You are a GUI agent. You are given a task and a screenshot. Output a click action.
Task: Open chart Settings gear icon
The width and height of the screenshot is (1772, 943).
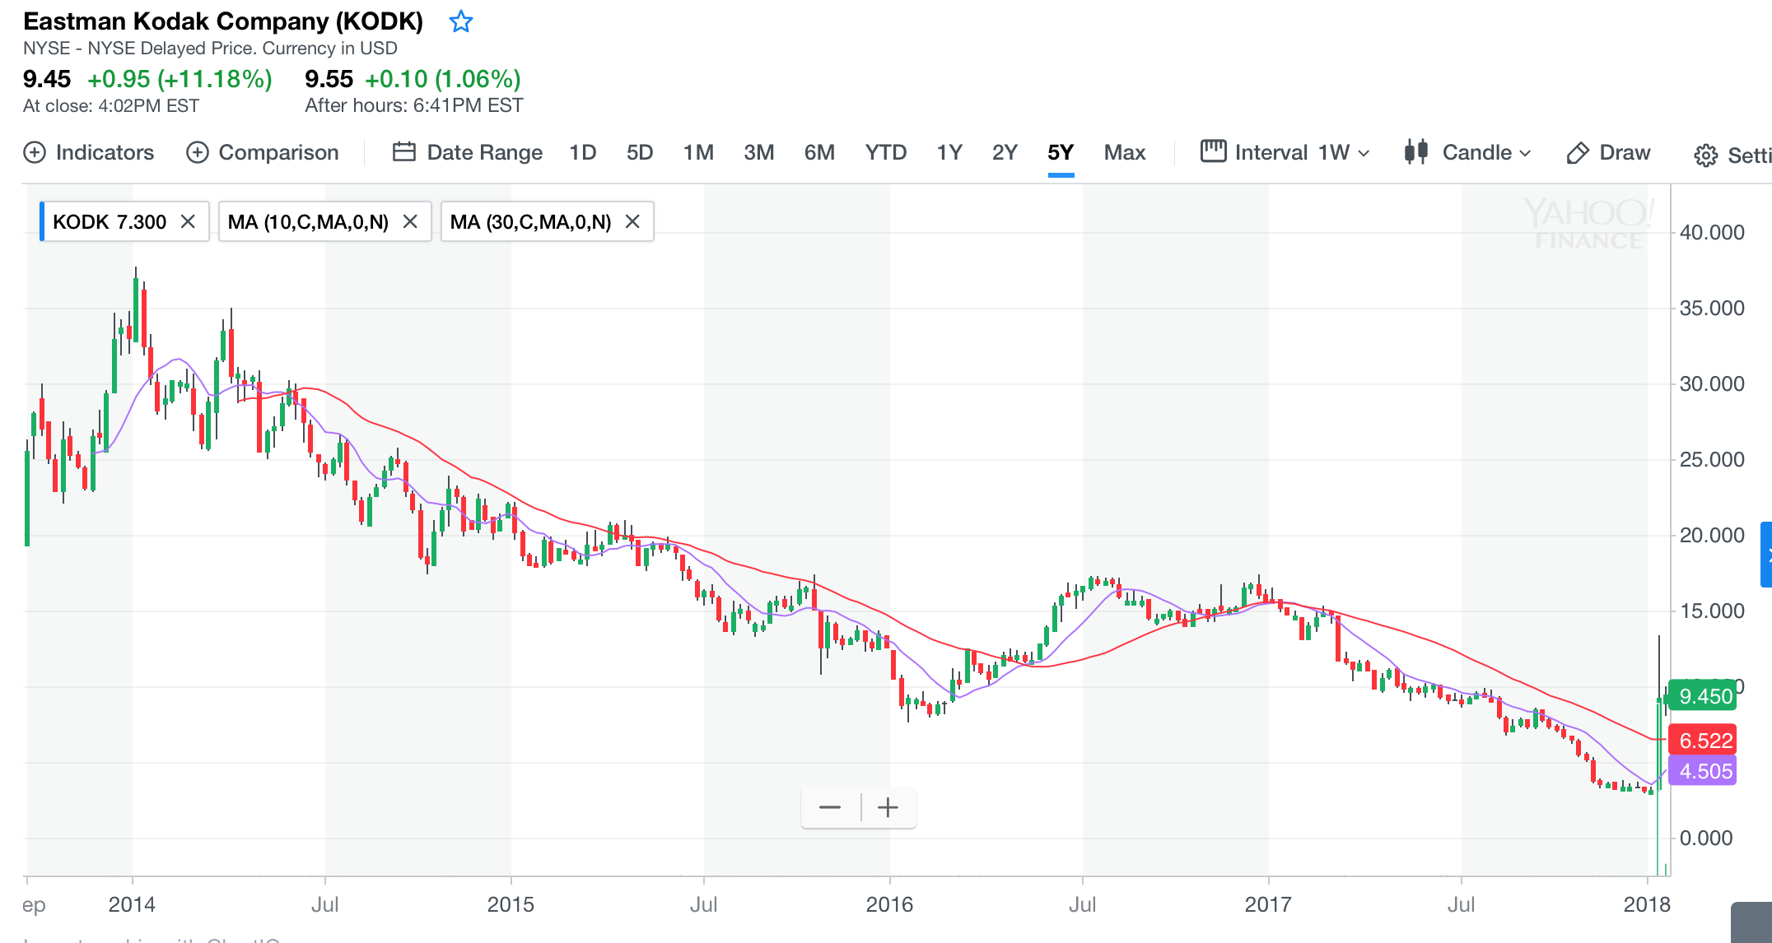(x=1706, y=155)
